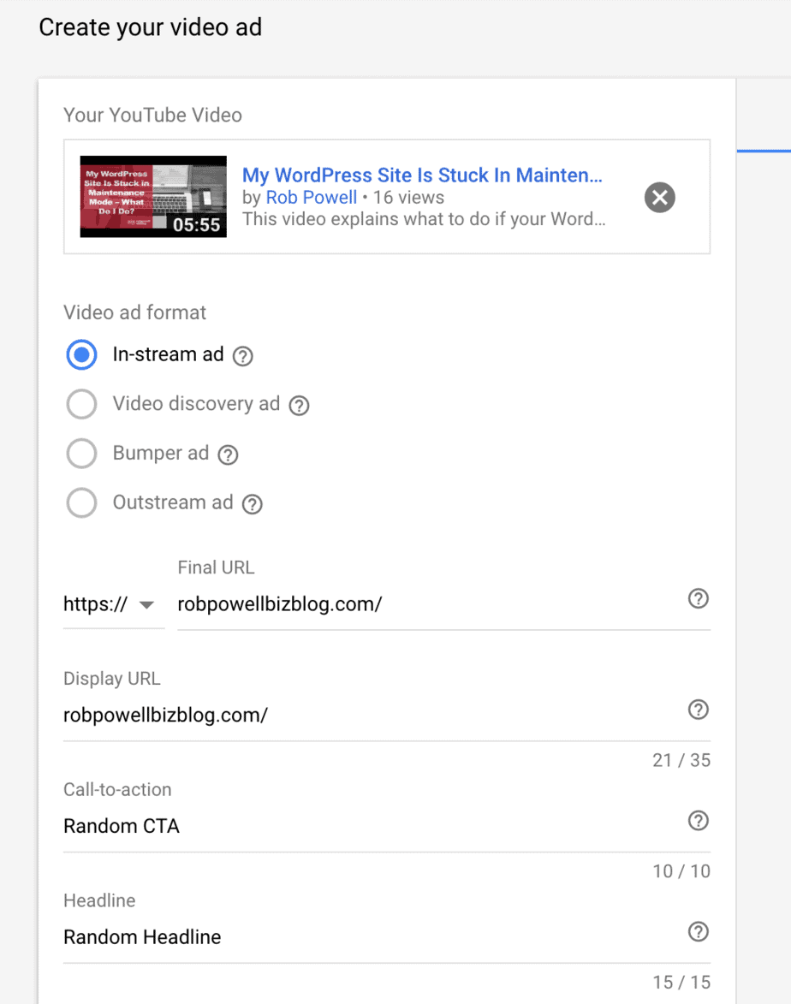Open help for Video discovery ad format
791x1004 pixels.
299,404
